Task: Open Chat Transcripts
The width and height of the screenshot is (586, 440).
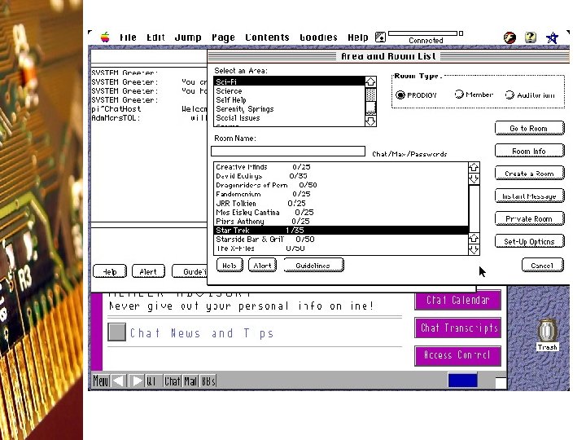Action: 457,328
